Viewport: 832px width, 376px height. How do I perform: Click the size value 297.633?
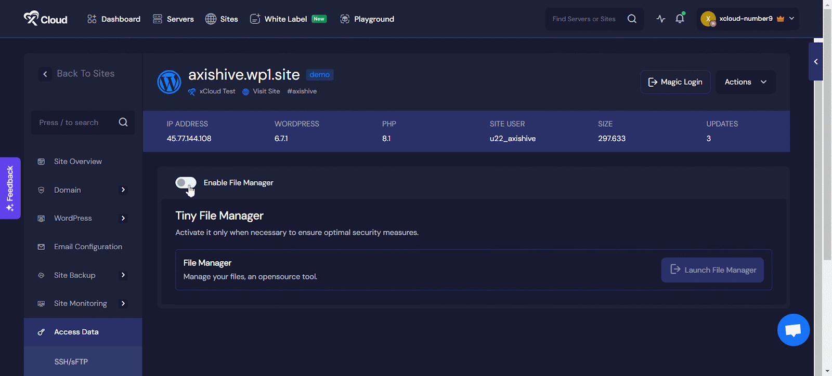(612, 139)
